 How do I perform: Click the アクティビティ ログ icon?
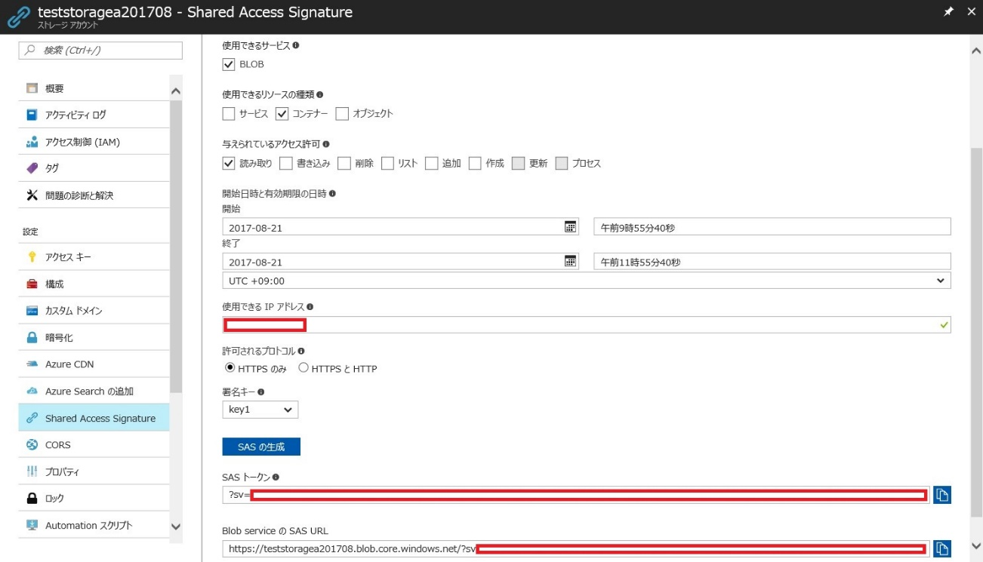tap(32, 115)
